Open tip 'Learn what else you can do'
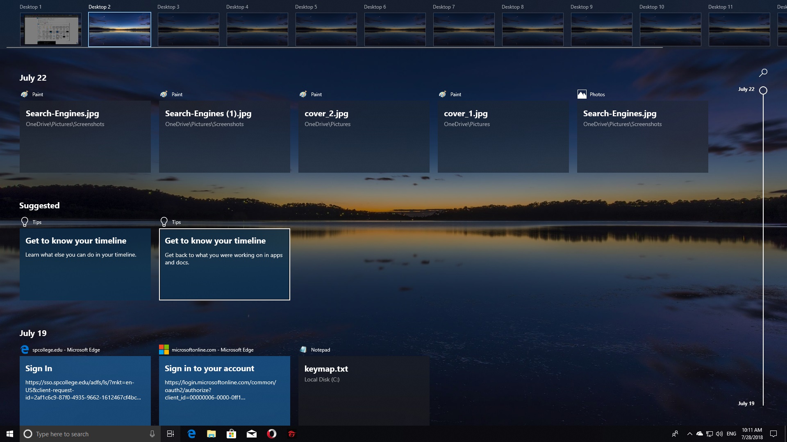This screenshot has width=787, height=442. coord(85,264)
